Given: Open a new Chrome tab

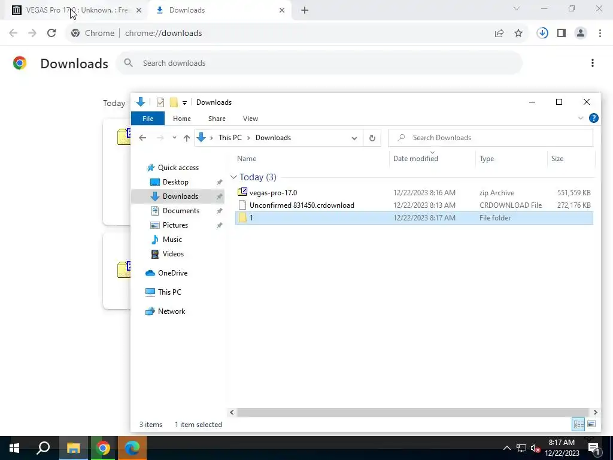Looking at the screenshot, I should 305,10.
